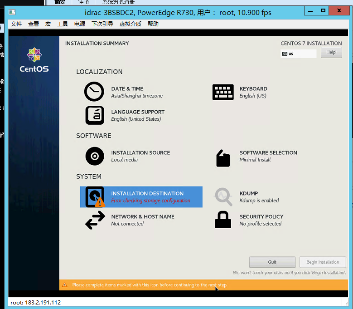
Task: Click the keyboard icon in the us layout indicator
Action: (285, 54)
